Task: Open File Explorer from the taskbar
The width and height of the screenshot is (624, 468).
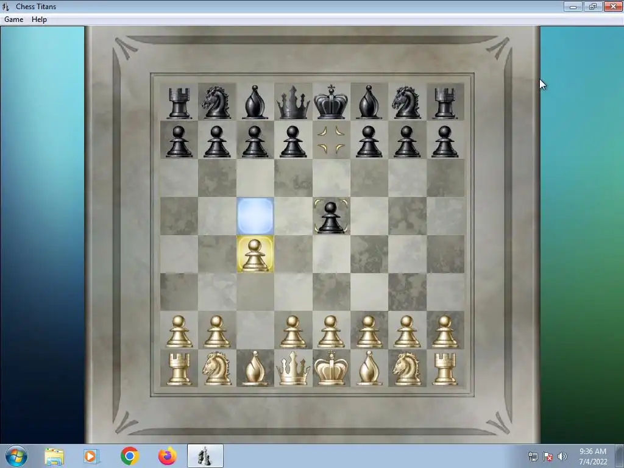Action: click(54, 456)
